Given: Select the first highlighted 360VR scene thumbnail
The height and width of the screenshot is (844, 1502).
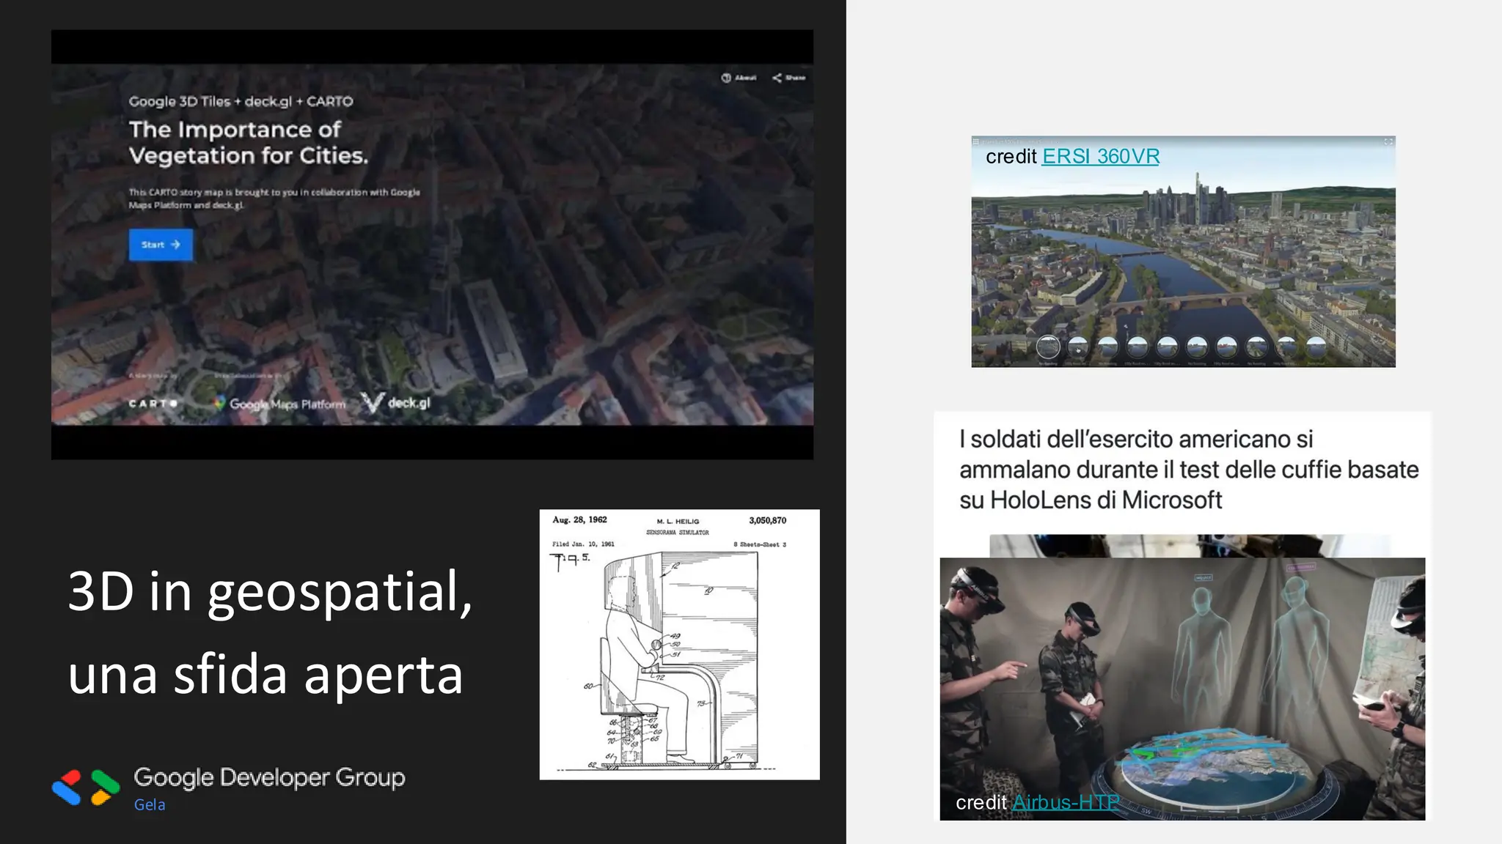Looking at the screenshot, I should point(1049,347).
